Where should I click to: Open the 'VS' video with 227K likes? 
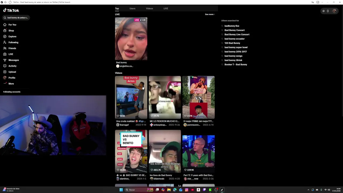pos(199,97)
